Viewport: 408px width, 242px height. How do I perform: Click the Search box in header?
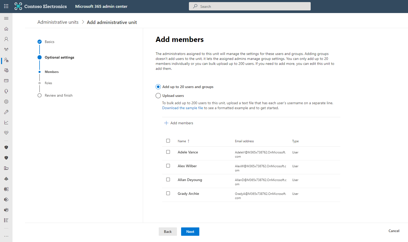tap(250, 6)
